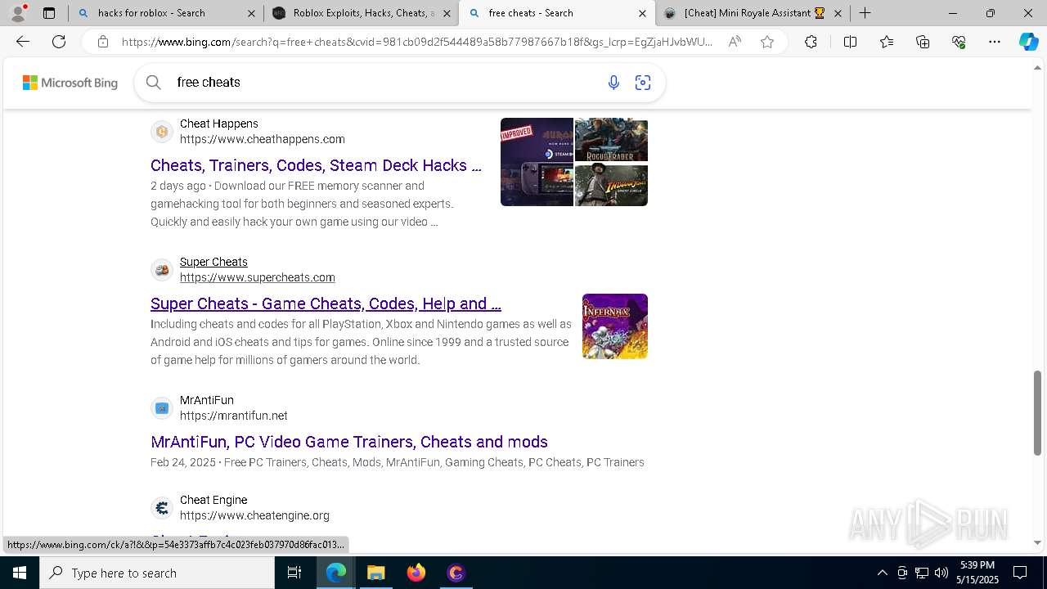Open the volume control tray icon
The height and width of the screenshot is (589, 1047).
click(x=941, y=573)
